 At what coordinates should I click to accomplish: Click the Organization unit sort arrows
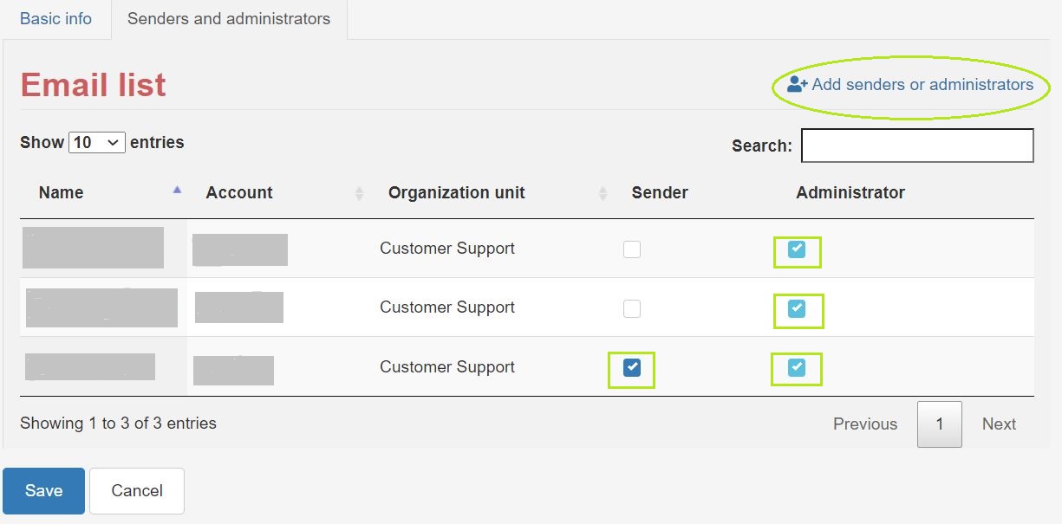(603, 194)
